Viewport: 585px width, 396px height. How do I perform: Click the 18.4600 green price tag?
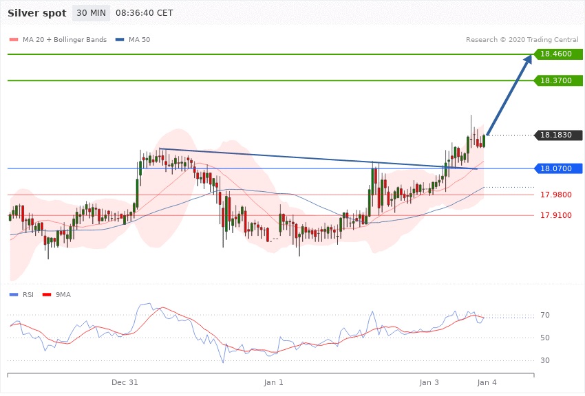[558, 54]
